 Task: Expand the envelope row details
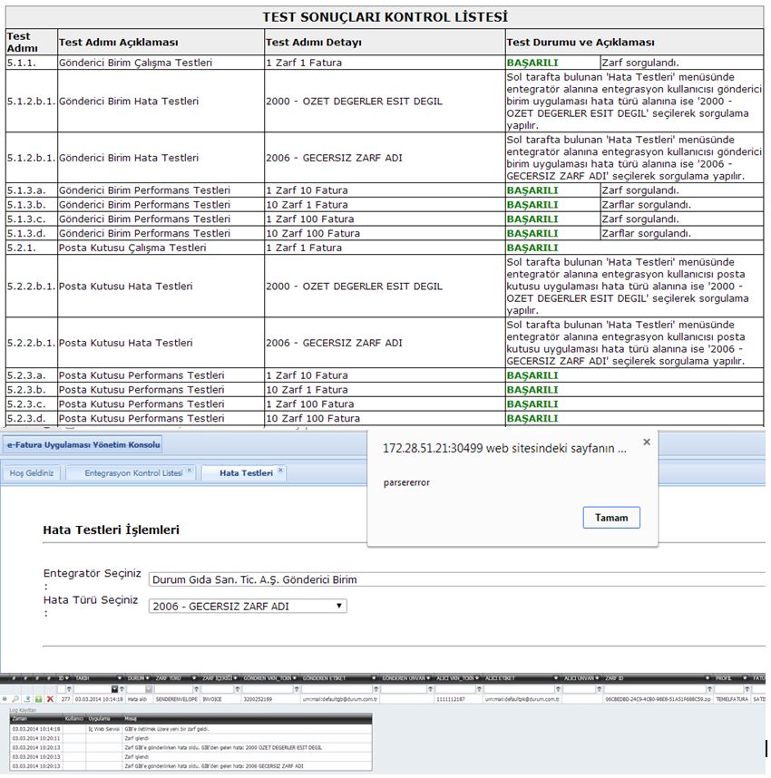(x=5, y=699)
